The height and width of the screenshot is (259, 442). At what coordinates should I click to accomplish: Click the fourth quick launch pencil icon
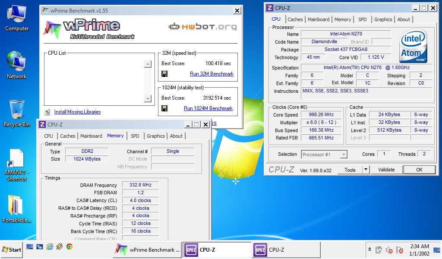[x=60, y=247]
